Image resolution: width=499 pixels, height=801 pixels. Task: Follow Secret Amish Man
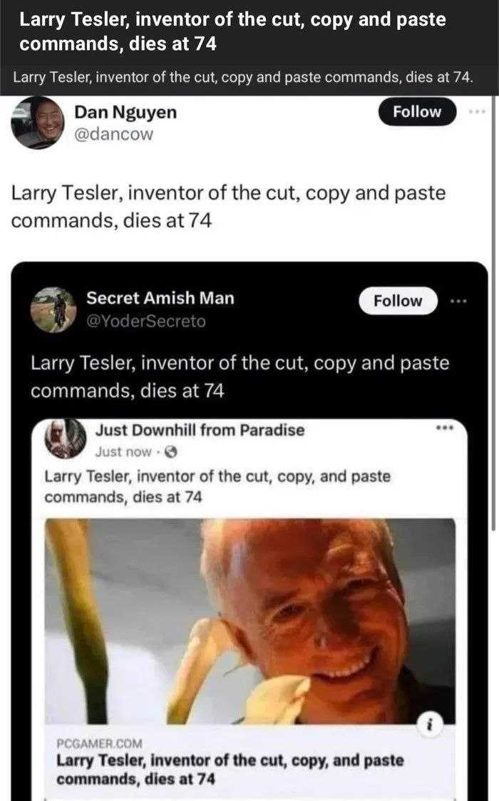pos(398,301)
